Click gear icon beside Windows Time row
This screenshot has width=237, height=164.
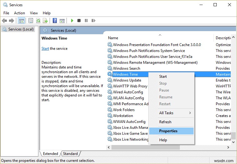click(x=110, y=74)
